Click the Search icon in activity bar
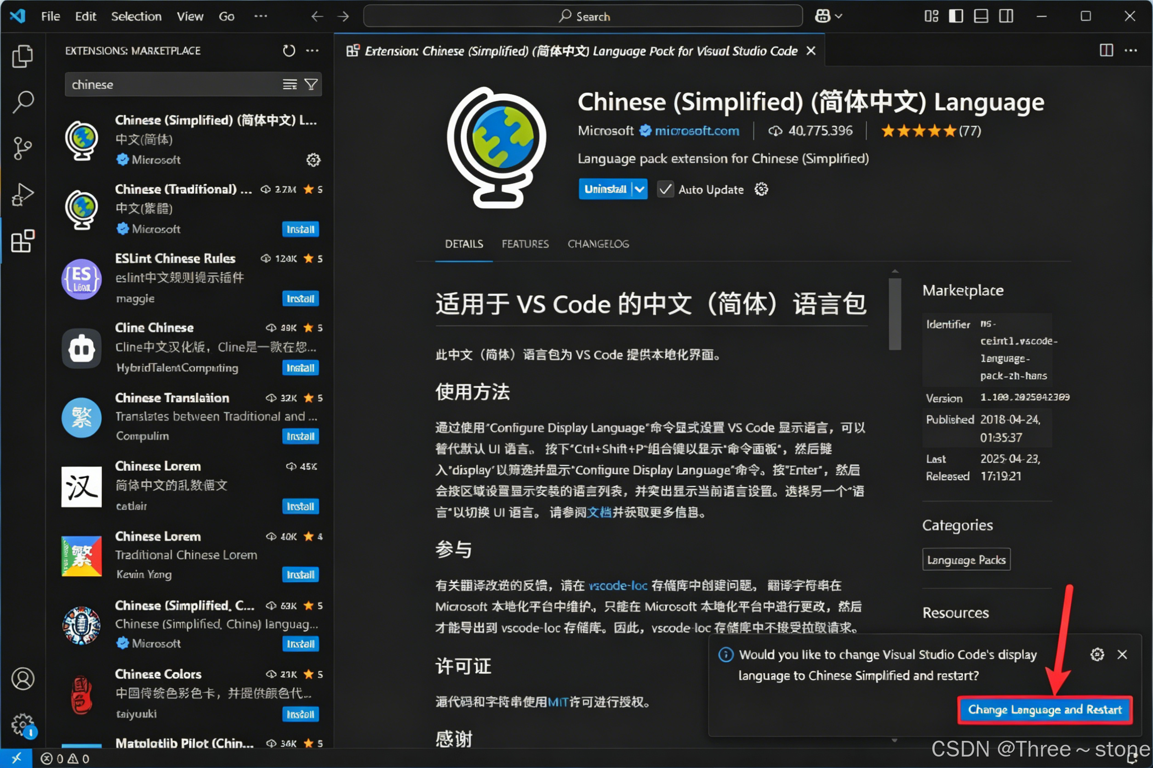The height and width of the screenshot is (768, 1153). (22, 102)
